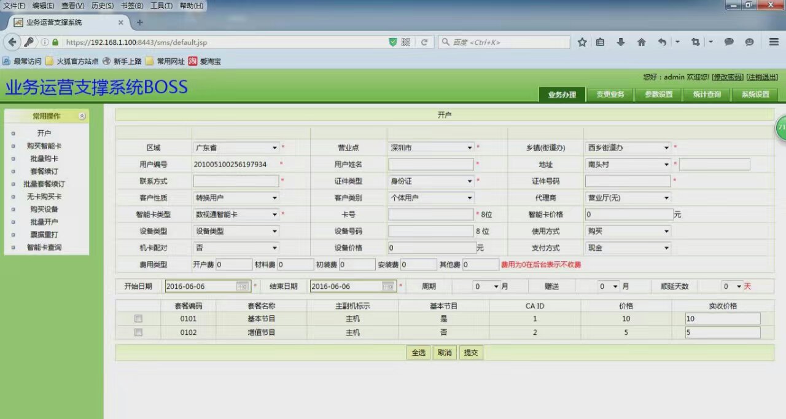Screen dimensions: 786x419
Task: Open the hamburger menu in Firefox
Action: tap(774, 42)
